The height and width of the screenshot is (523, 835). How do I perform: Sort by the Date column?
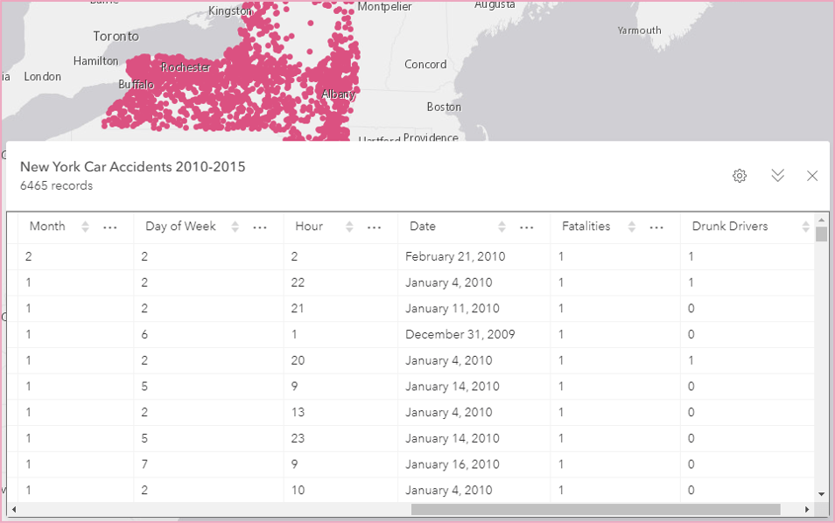click(502, 227)
